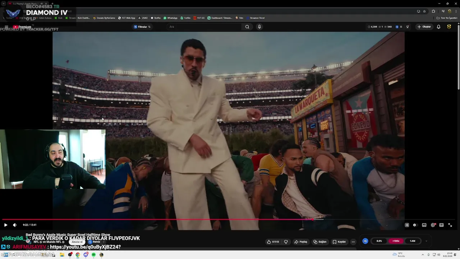Image resolution: width=460 pixels, height=259 pixels.
Task: Click the blue vidIQ stats logo
Action: coord(365,241)
